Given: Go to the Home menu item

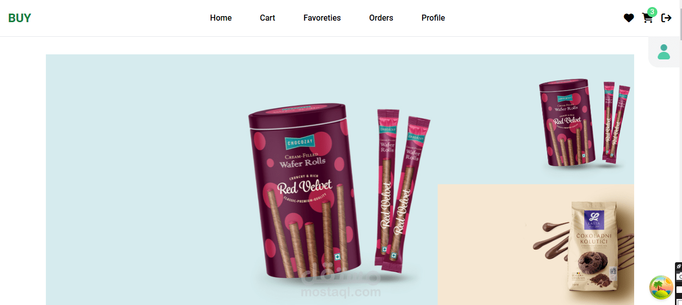Looking at the screenshot, I should pos(221,18).
